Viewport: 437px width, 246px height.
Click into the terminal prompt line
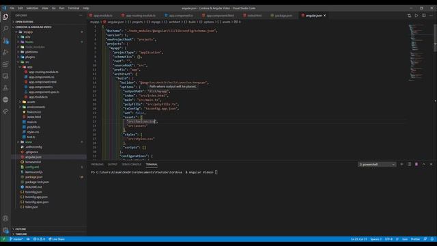pos(154,172)
